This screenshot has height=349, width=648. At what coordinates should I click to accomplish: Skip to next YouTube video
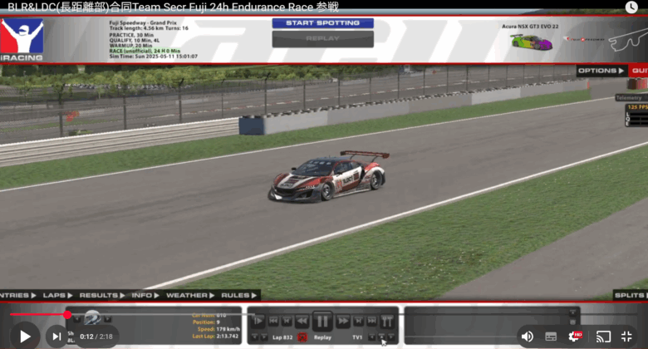[56, 337]
